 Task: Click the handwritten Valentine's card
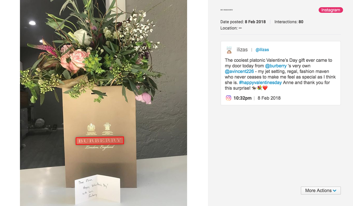tap(97, 189)
